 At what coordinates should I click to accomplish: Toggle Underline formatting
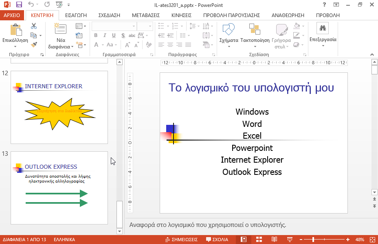click(114, 35)
